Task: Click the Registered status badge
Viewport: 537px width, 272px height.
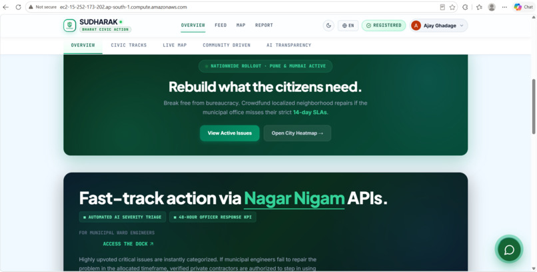Action: coord(384,25)
